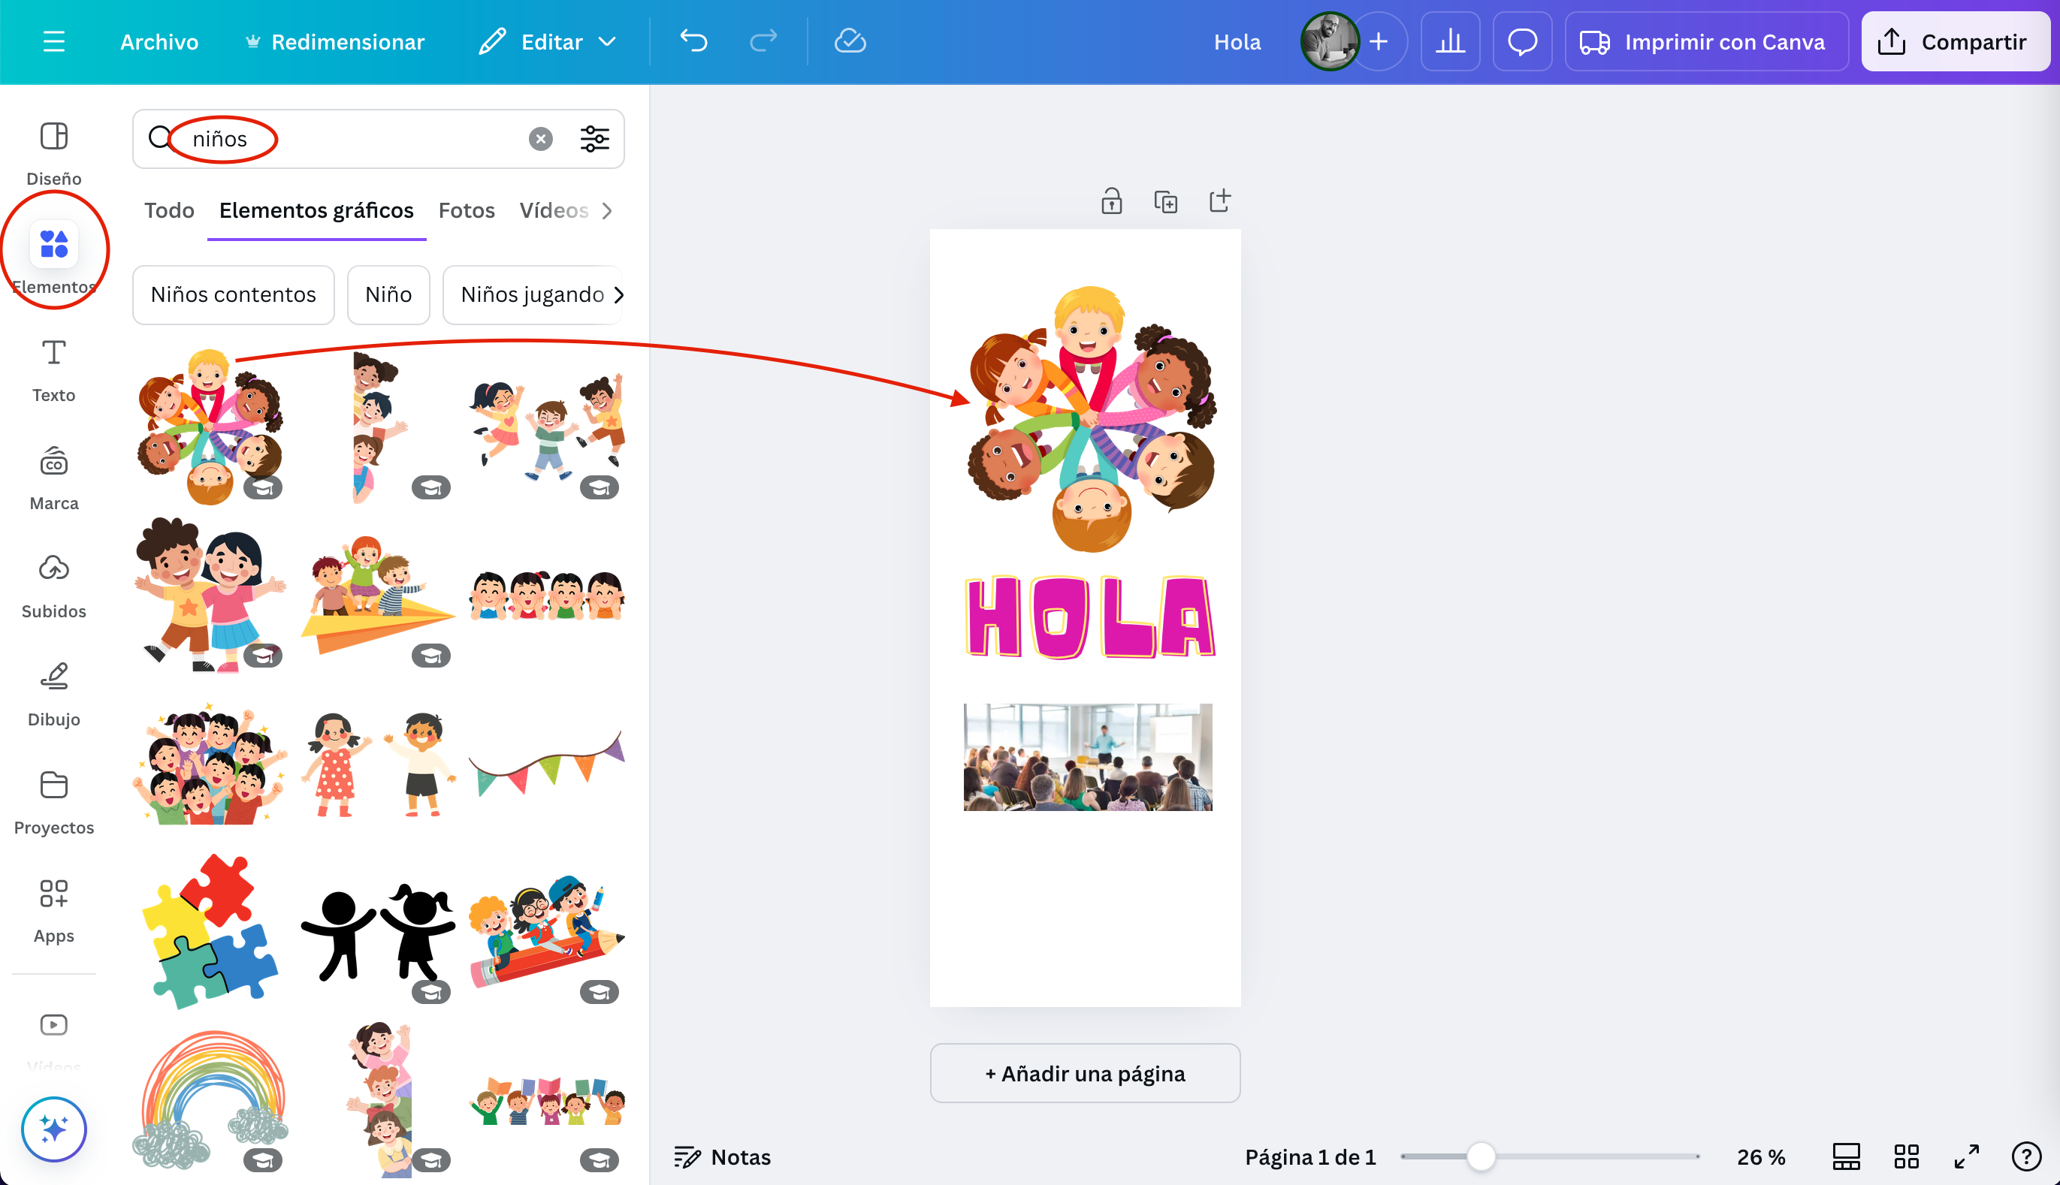Open the Texto tool in sidebar
2060x1185 pixels.
(54, 369)
